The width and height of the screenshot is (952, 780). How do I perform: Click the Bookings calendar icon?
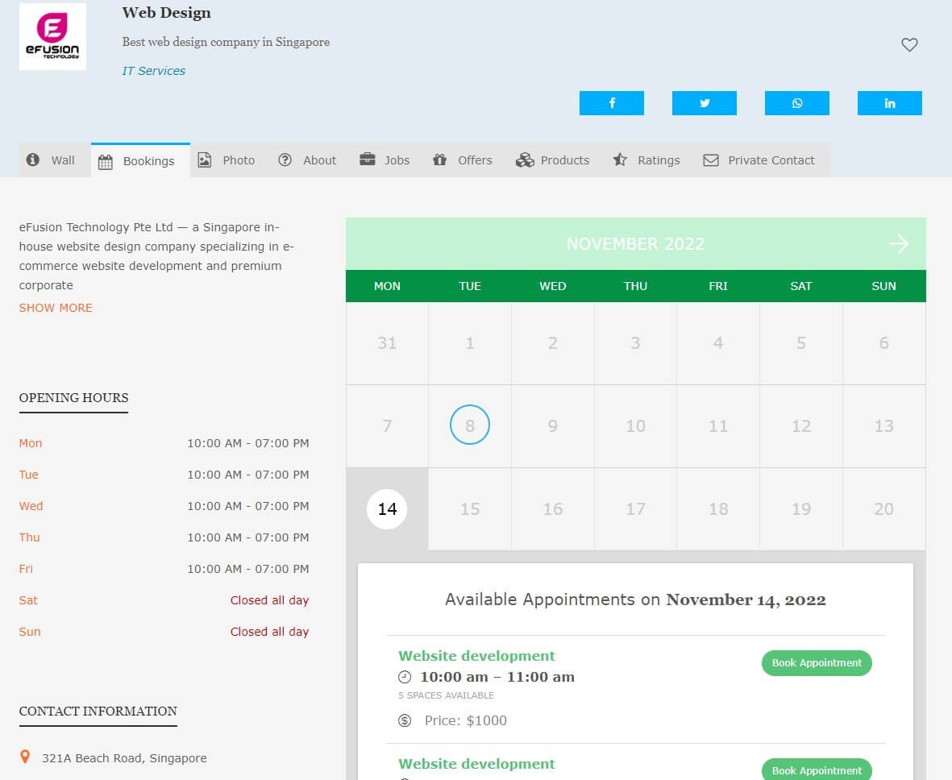tap(105, 162)
